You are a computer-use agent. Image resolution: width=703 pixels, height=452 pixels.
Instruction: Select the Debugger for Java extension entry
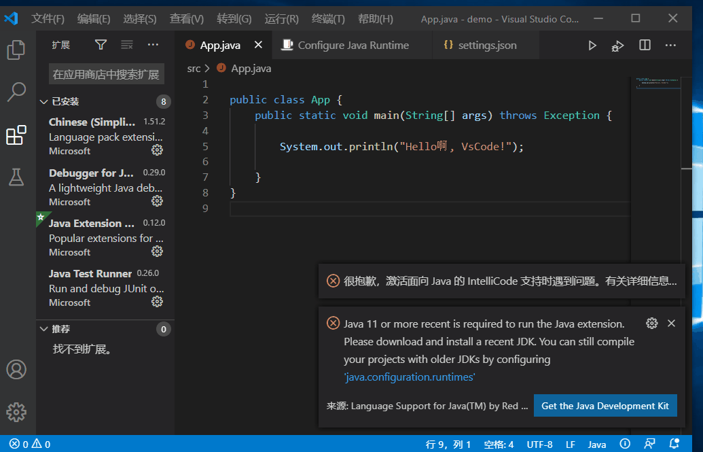[x=105, y=187]
